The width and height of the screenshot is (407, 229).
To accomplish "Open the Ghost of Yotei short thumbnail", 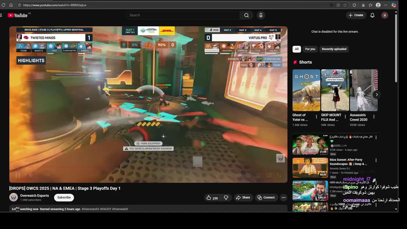I will coord(307,90).
